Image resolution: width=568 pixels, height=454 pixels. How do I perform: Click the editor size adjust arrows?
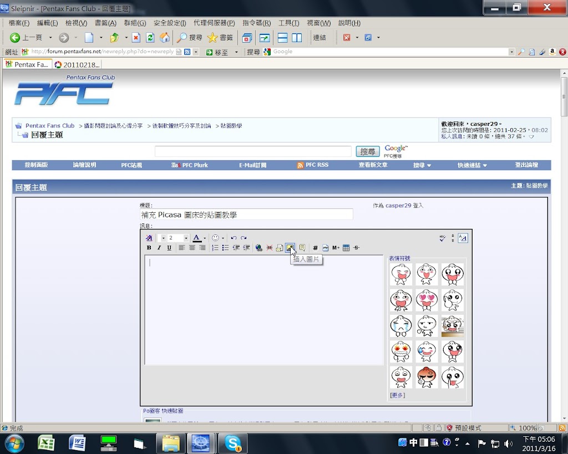(x=453, y=238)
